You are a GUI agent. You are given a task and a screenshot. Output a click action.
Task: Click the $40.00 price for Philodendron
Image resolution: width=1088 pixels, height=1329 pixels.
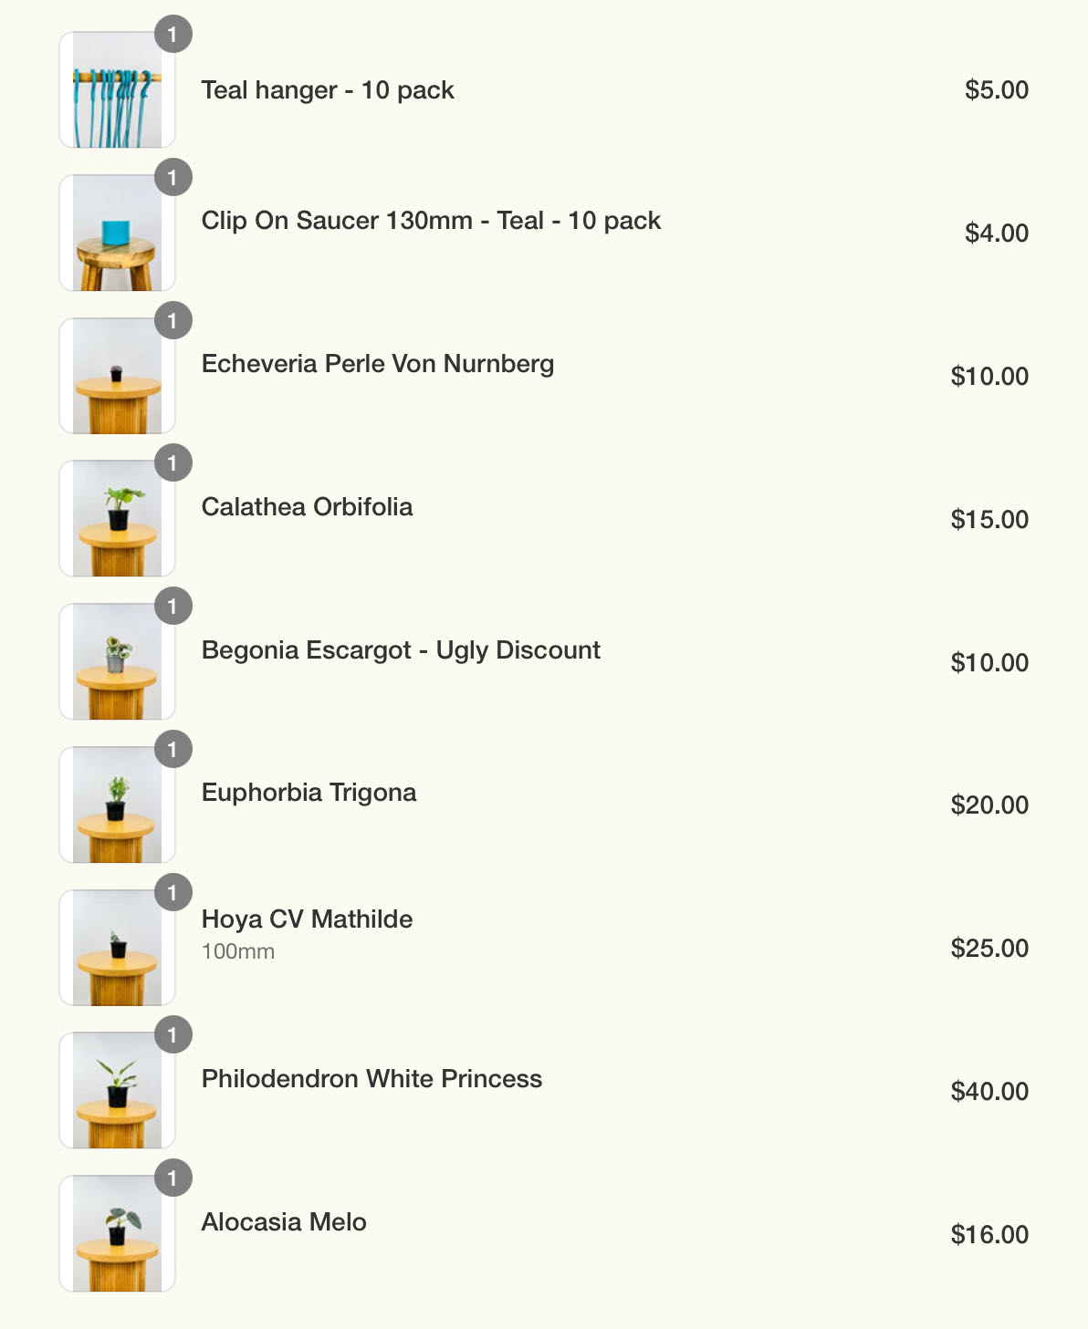[x=989, y=1091]
